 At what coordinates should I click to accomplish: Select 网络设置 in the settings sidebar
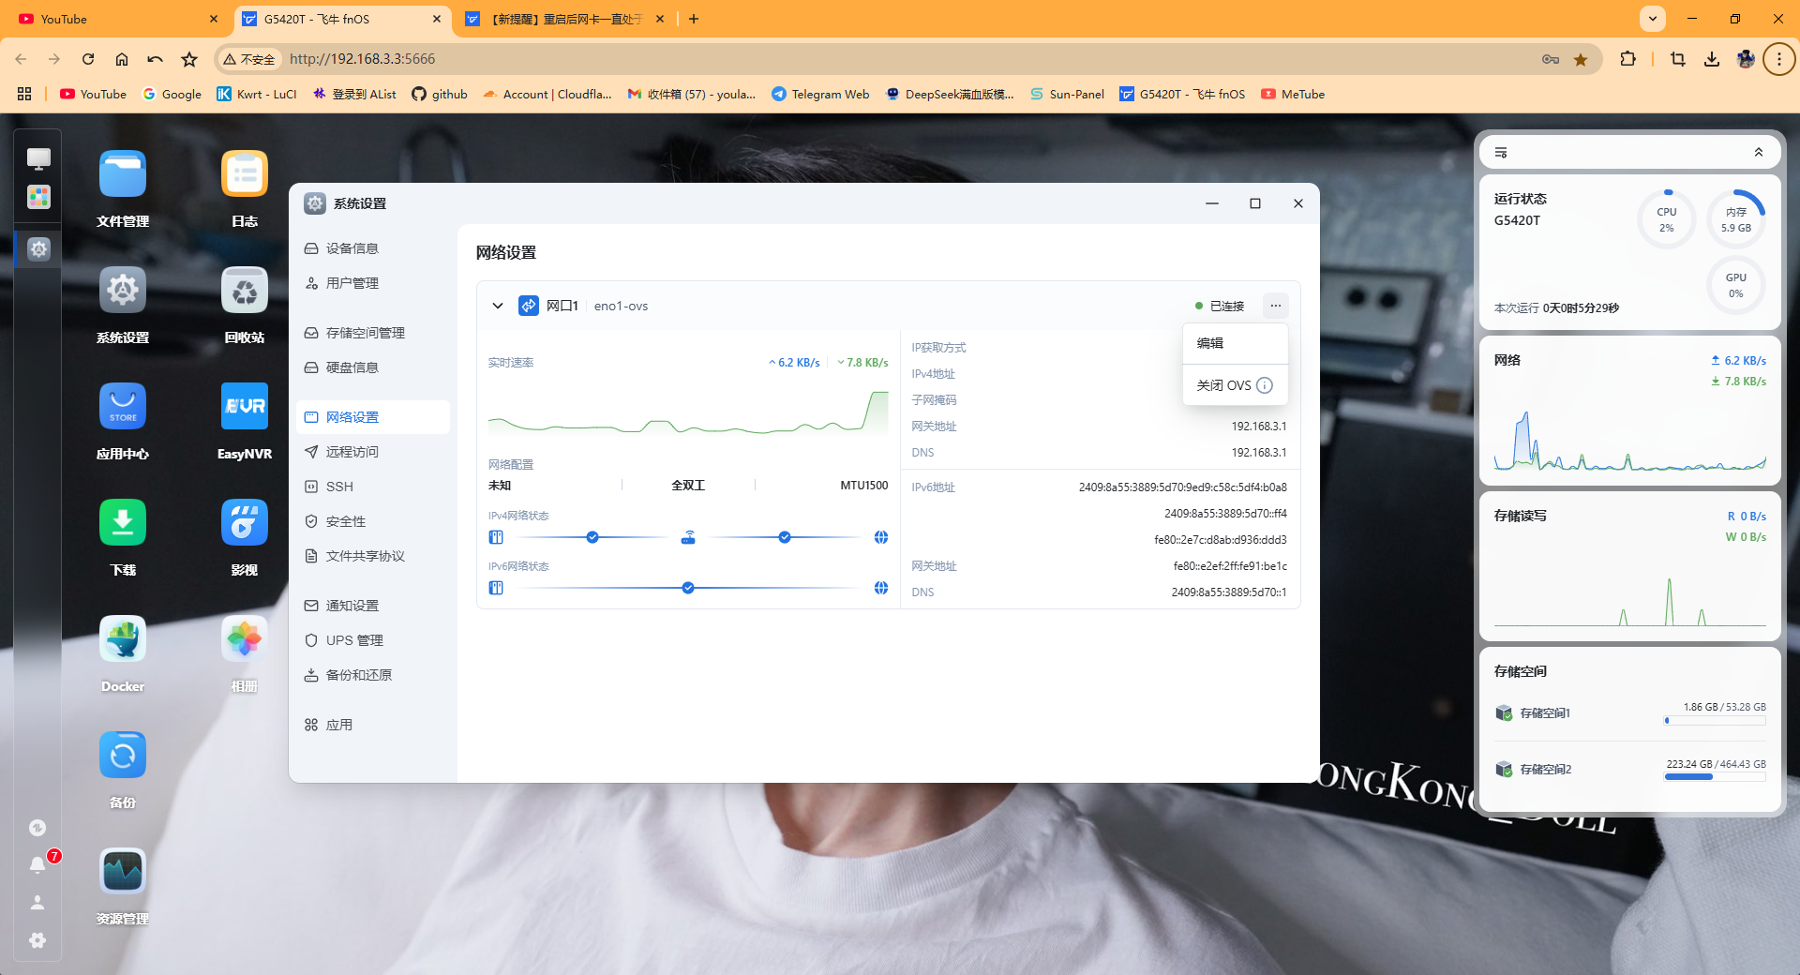(x=373, y=417)
